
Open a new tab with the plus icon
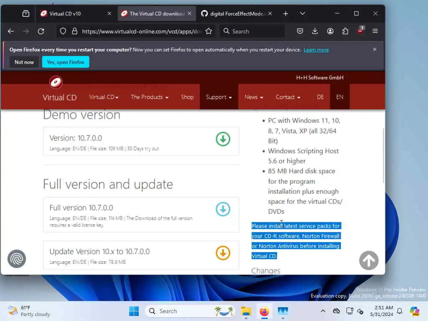point(285,14)
